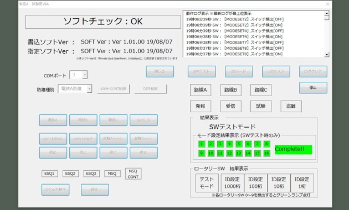The image size is (349, 210).
Task: Click the 試験 status indicator
Action: (x=261, y=106)
